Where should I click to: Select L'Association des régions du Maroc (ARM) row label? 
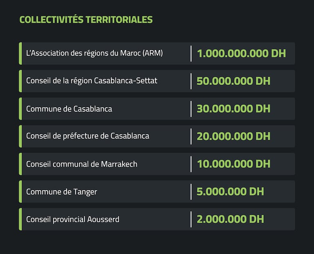click(x=94, y=53)
